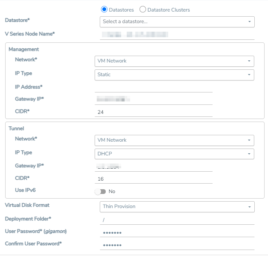Viewport: 268px width, 256px height.
Task: Expand the Management Network dropdown
Action: coord(174,61)
